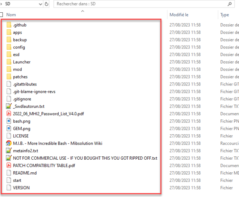Image resolution: width=239 pixels, height=197 pixels.
Task: Select the backup folder name
Action: point(20,40)
